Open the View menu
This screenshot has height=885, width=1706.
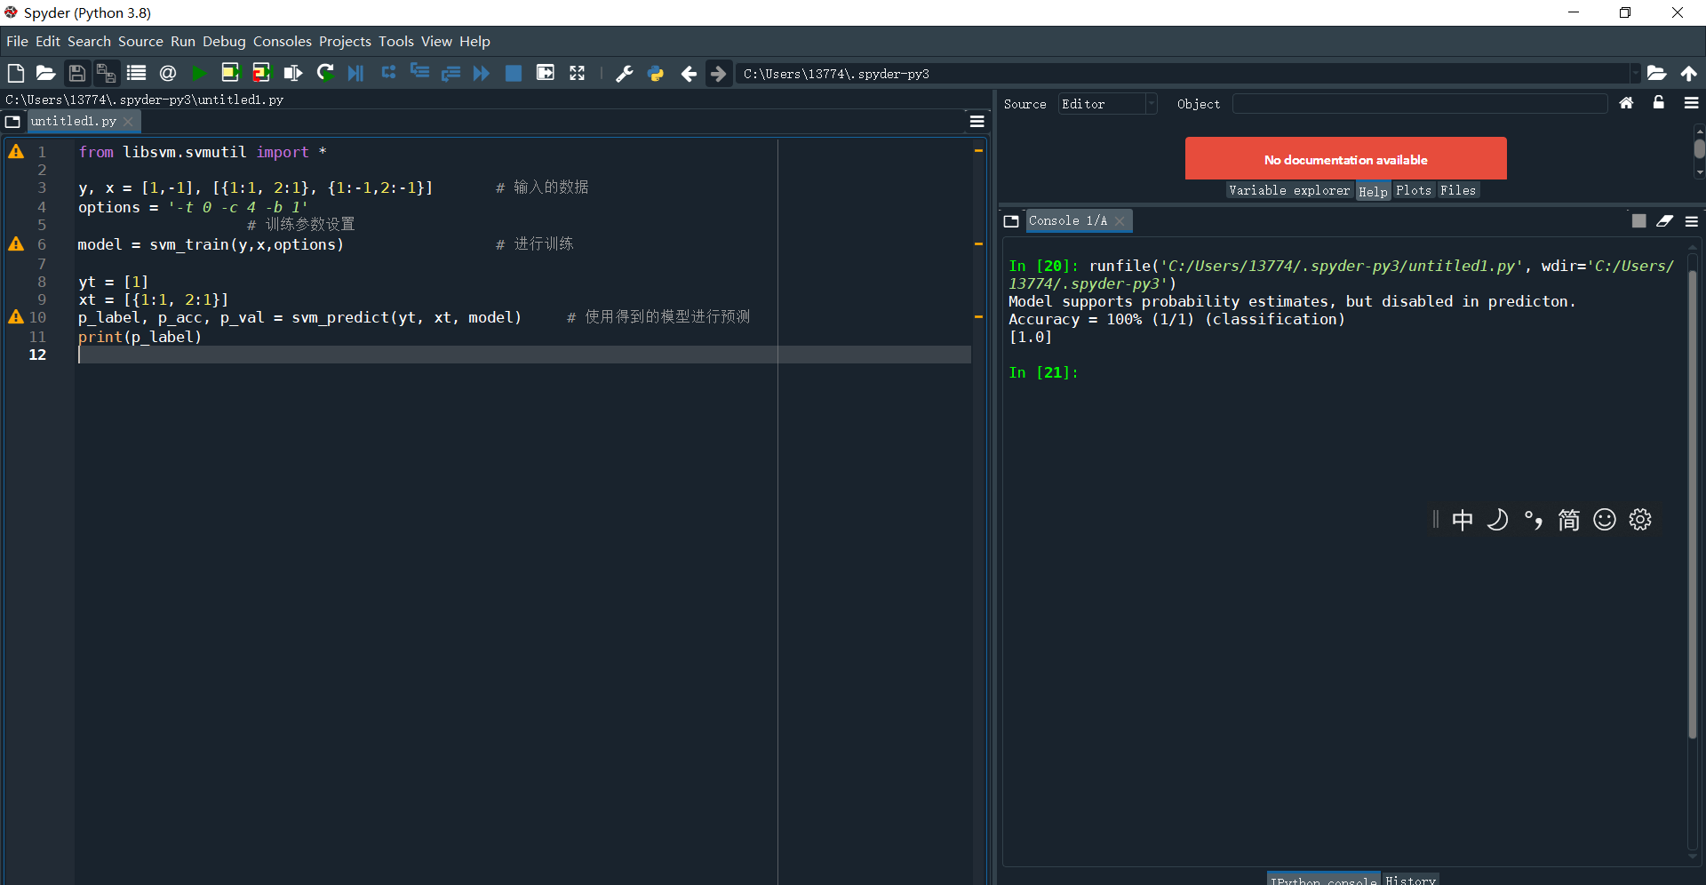[436, 42]
